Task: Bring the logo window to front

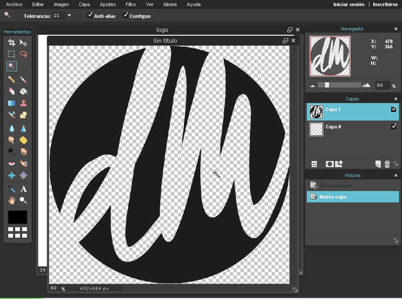Action: (x=162, y=30)
